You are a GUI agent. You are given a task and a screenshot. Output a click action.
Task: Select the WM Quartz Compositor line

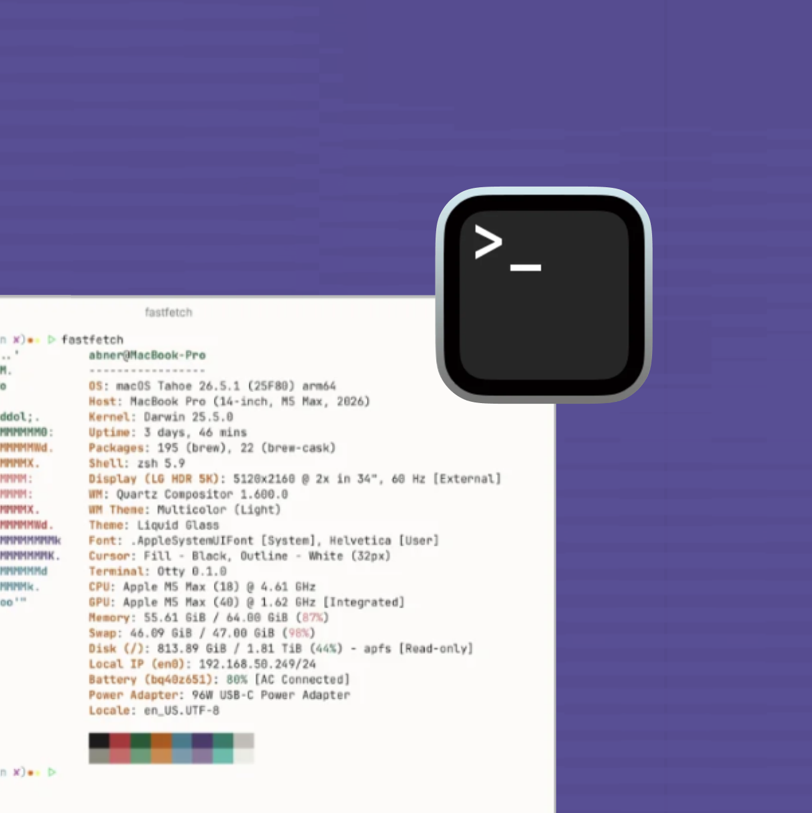[188, 495]
